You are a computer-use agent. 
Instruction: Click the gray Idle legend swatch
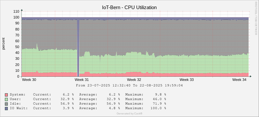(x=6, y=104)
